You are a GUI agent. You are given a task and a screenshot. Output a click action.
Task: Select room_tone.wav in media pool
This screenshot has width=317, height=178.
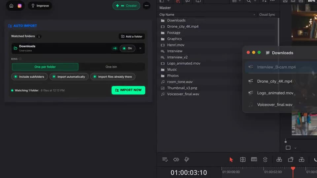click(180, 82)
